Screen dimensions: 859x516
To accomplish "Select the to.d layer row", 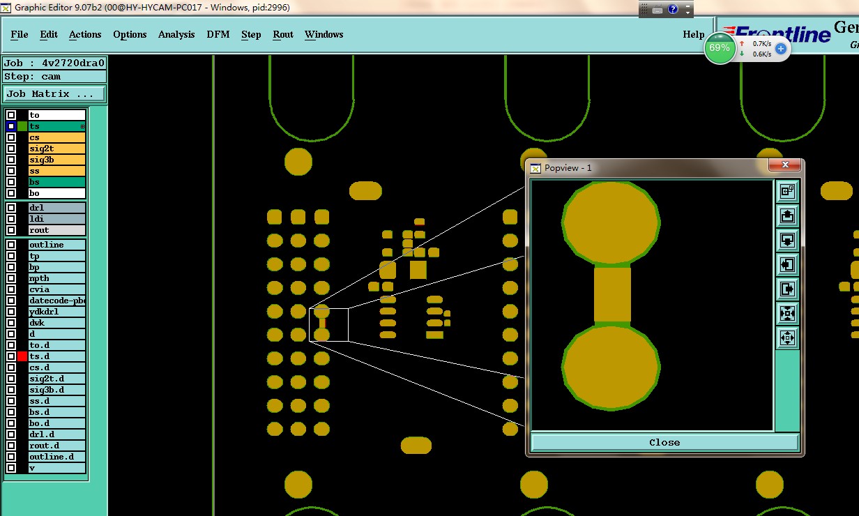I will (x=56, y=345).
